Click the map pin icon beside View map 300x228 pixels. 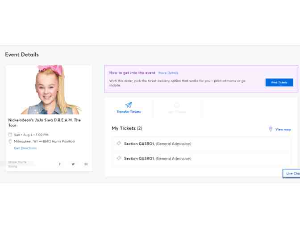click(x=271, y=129)
